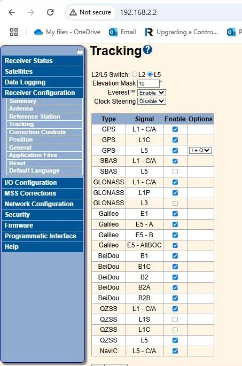
Task: Enable the QZSS L1C checkbox
Action: coord(175,330)
